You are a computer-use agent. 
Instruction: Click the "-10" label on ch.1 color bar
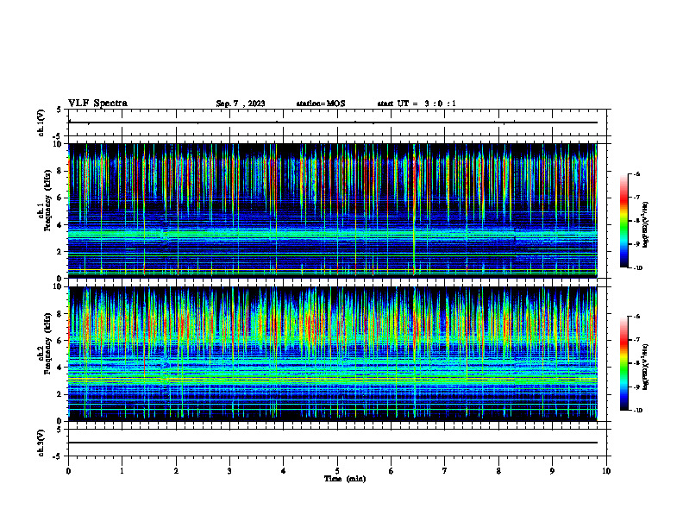[638, 267]
